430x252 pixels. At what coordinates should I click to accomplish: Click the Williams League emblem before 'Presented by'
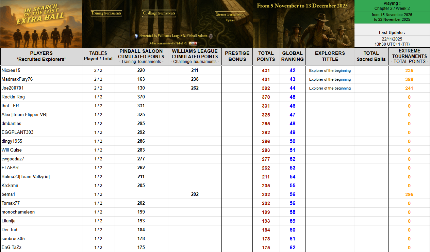[136, 36]
